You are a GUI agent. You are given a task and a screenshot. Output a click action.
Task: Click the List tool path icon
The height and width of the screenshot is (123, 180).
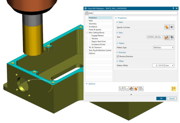click(x=141, y=88)
